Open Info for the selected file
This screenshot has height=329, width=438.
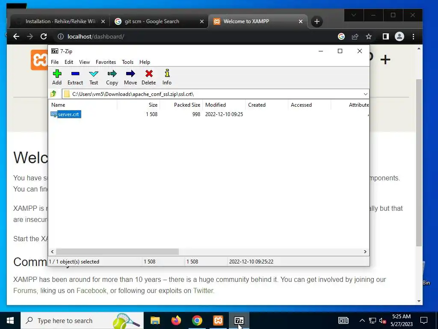(167, 77)
